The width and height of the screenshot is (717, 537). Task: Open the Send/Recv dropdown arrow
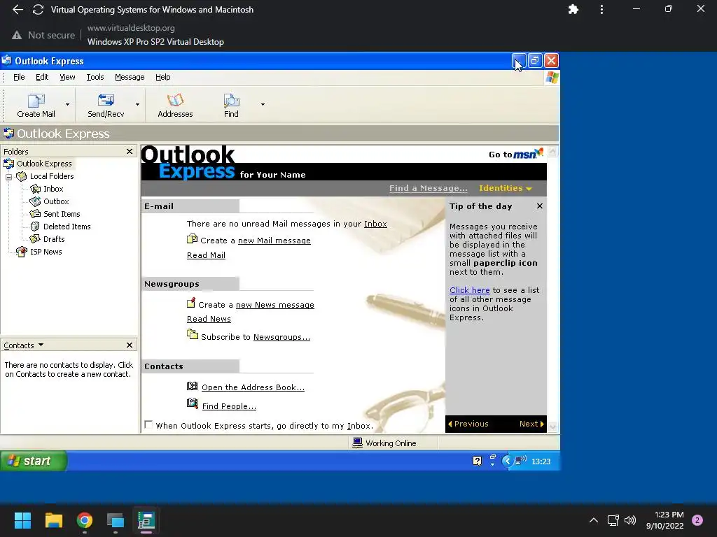click(138, 105)
